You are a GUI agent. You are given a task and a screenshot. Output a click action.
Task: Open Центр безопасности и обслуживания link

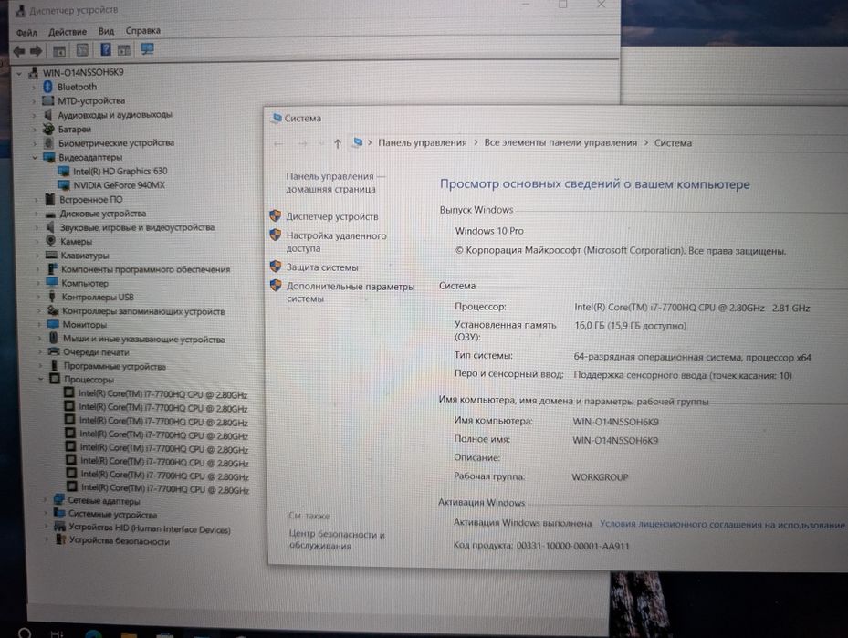tap(337, 539)
